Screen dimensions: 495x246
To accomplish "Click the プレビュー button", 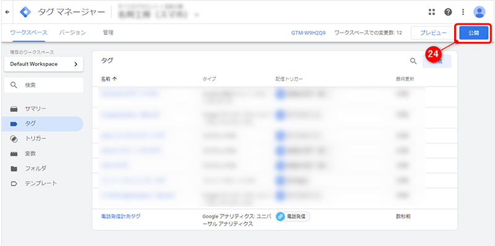I will (433, 33).
